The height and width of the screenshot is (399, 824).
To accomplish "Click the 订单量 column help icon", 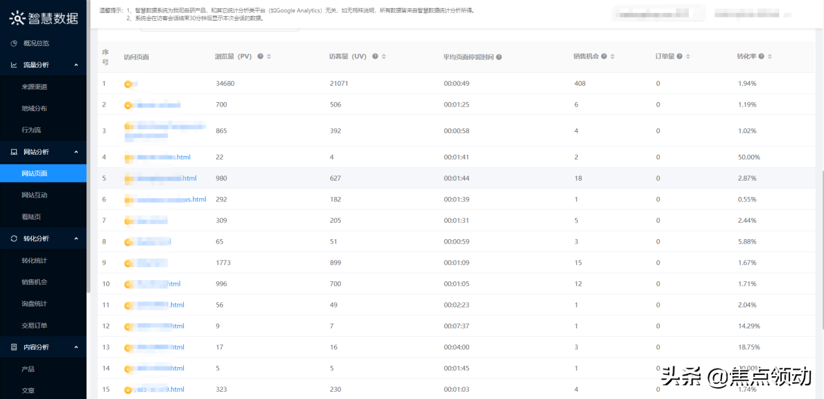I will click(x=680, y=56).
